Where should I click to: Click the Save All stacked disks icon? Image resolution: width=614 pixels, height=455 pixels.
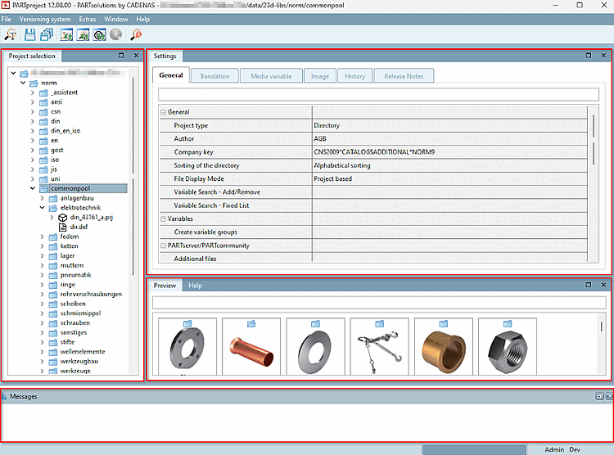pyautogui.click(x=47, y=34)
